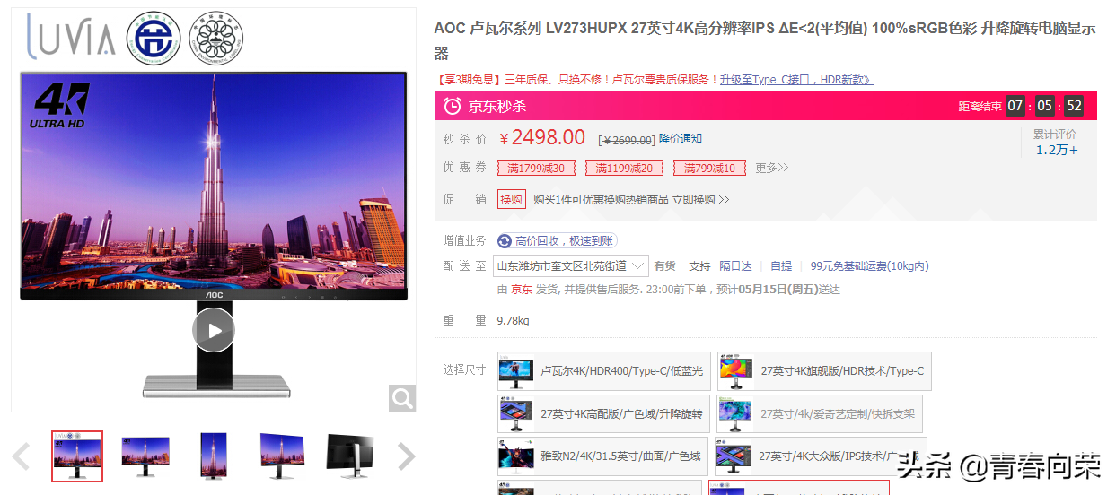This screenshot has width=1116, height=495.
Task: Click the LUVIA brand logo
Action: (70, 36)
